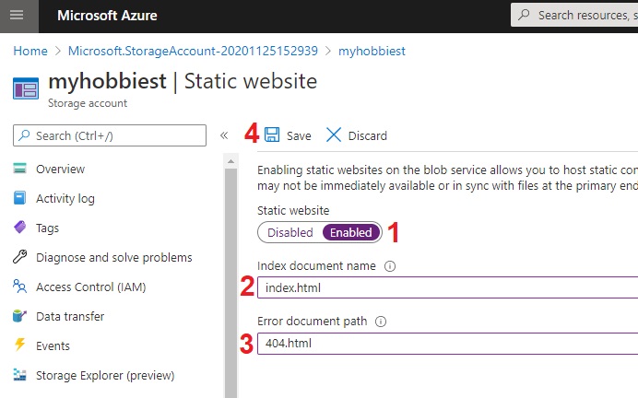Open Activity log menu item
The height and width of the screenshot is (398, 638).
(65, 198)
